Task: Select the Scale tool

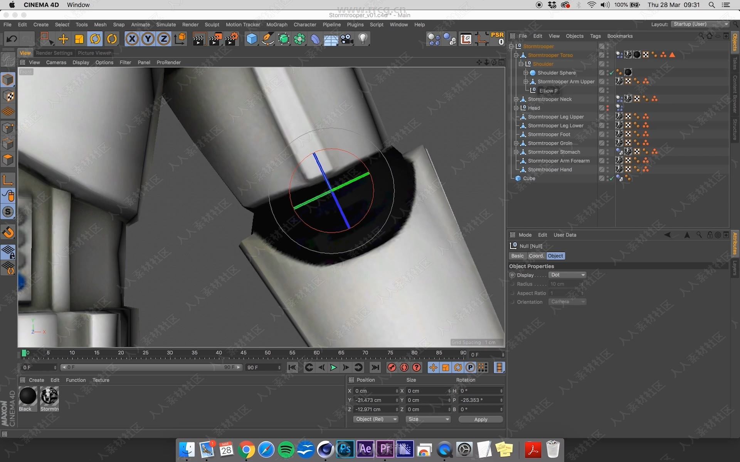Action: [79, 39]
